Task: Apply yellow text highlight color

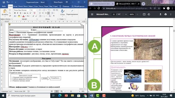Action: pos(19,16)
